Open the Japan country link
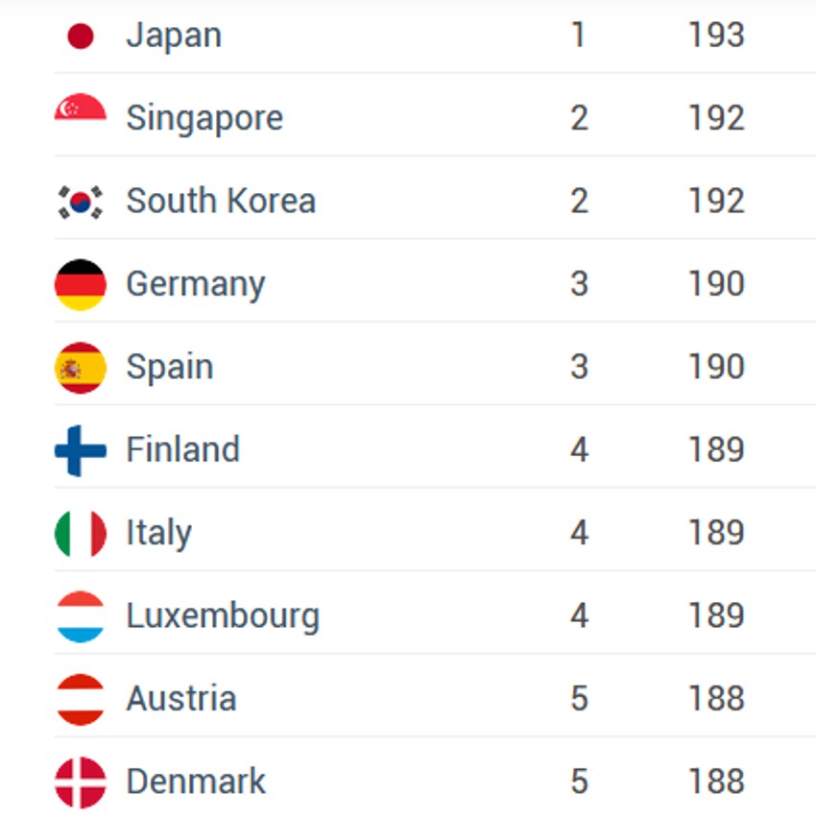The width and height of the screenshot is (816, 818). (174, 36)
